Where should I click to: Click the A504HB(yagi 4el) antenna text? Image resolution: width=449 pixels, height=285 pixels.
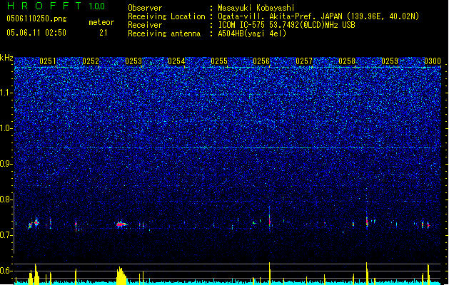[x=252, y=33]
